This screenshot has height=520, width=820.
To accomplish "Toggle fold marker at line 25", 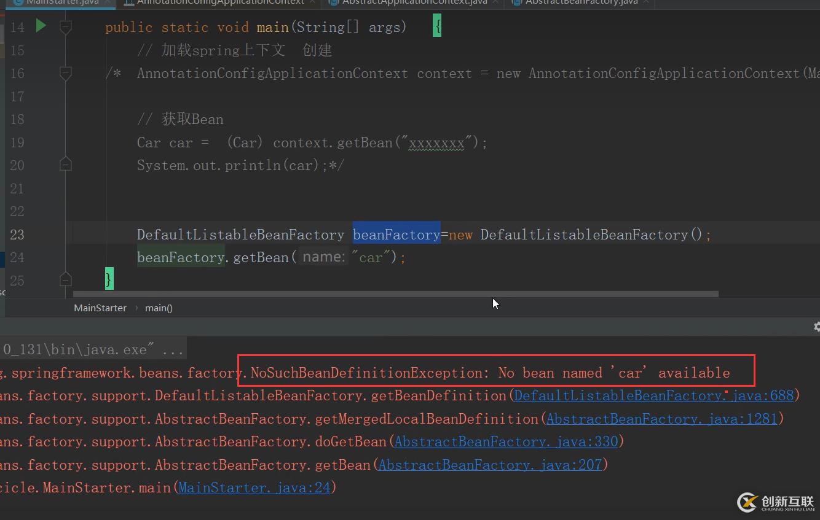I will point(66,280).
